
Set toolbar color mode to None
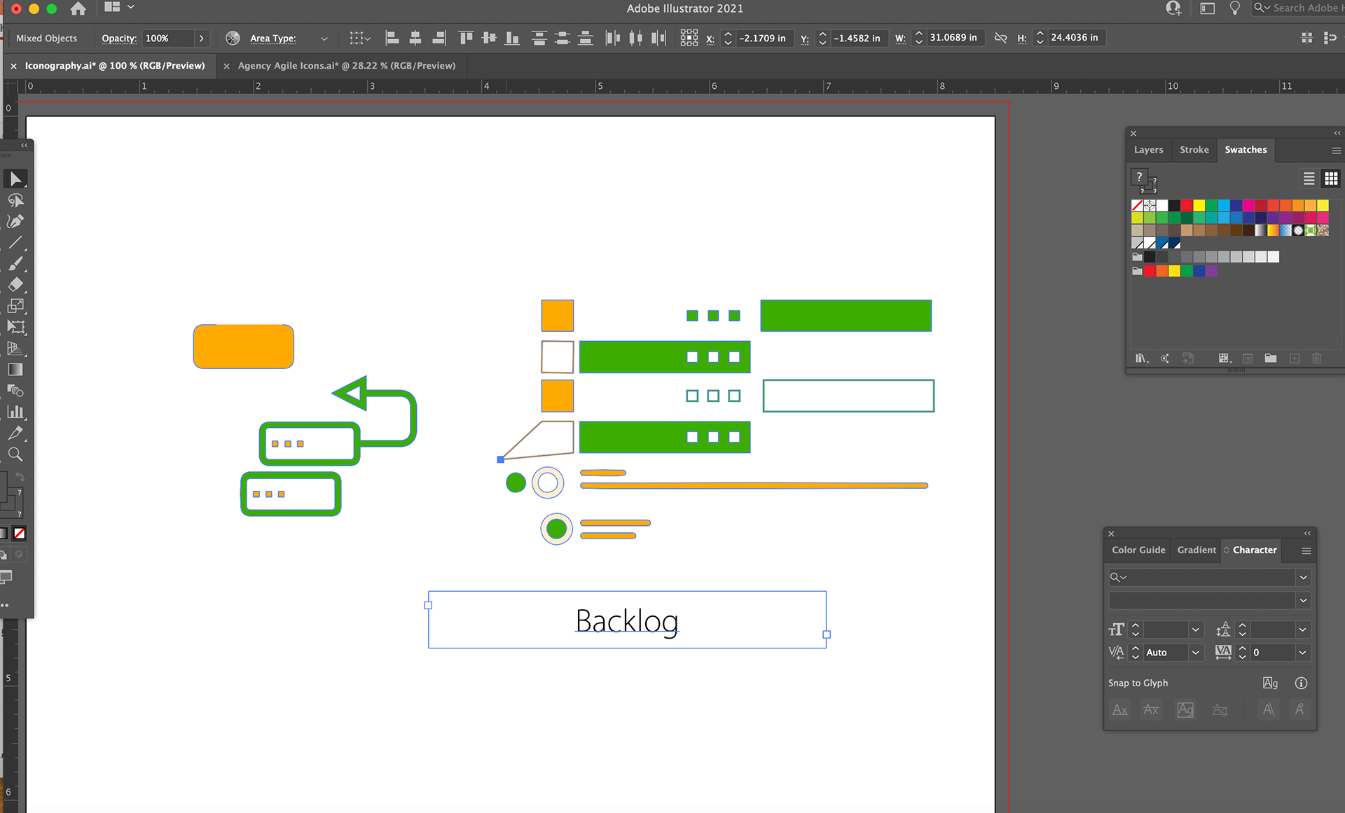(x=20, y=534)
